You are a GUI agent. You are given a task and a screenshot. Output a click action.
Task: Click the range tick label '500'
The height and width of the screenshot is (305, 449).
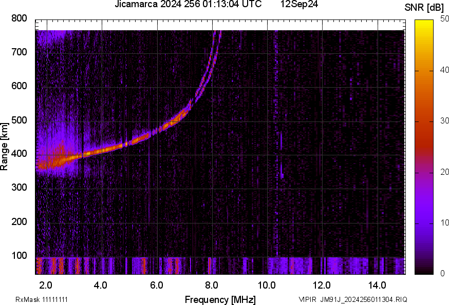pos(19,120)
